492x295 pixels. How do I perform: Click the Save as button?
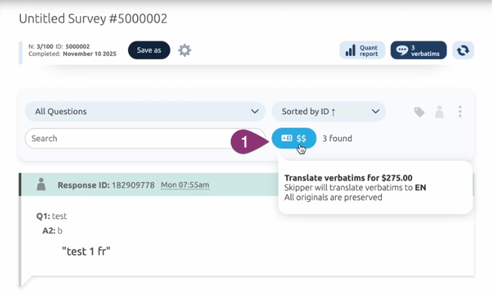(x=149, y=50)
